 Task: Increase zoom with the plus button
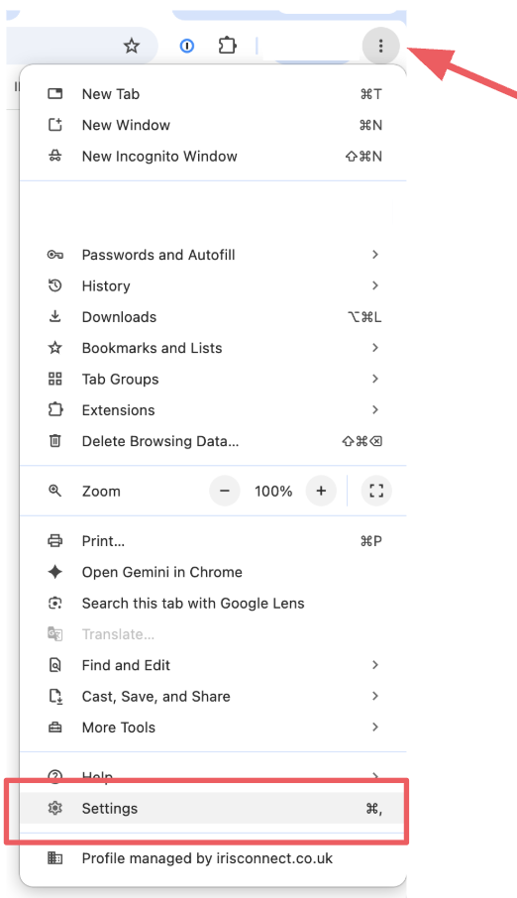coord(321,491)
